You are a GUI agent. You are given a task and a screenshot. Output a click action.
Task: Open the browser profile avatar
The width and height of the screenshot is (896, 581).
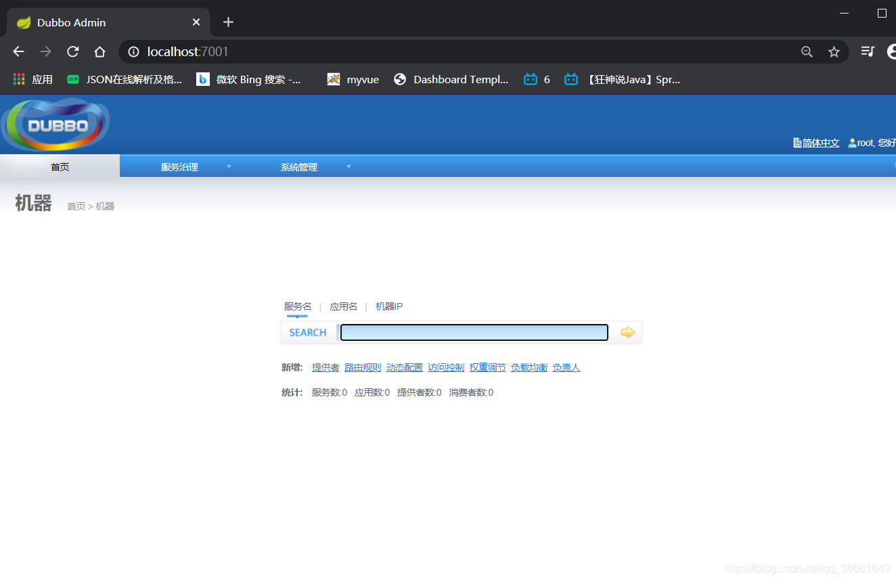point(891,51)
